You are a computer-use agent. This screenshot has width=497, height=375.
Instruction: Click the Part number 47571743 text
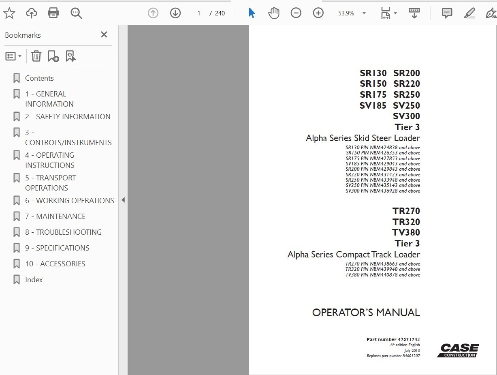[x=393, y=339]
